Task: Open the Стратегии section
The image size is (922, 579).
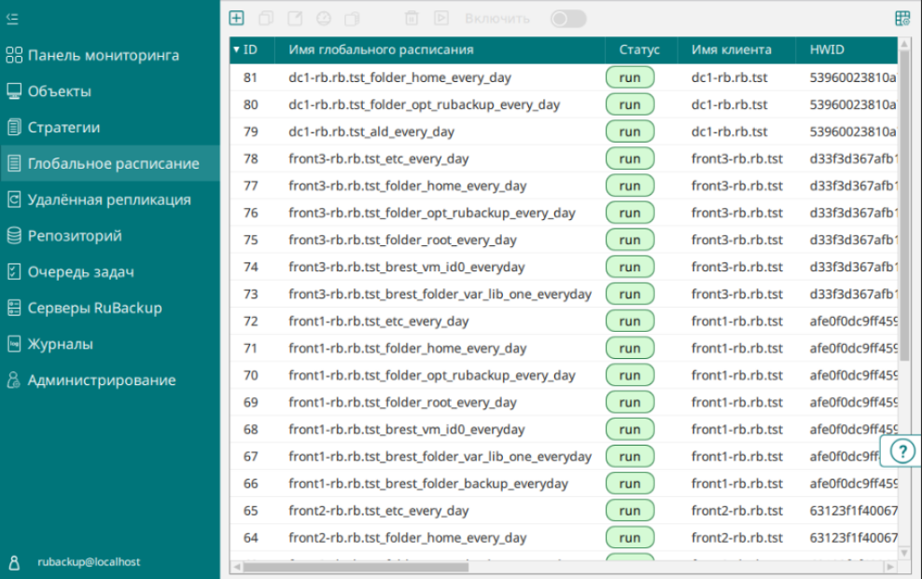Action: click(x=110, y=128)
